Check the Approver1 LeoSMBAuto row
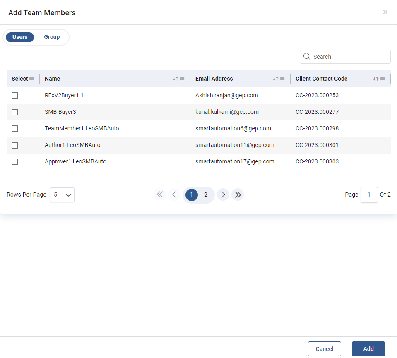Viewport: 397px width, 358px height. [15, 162]
